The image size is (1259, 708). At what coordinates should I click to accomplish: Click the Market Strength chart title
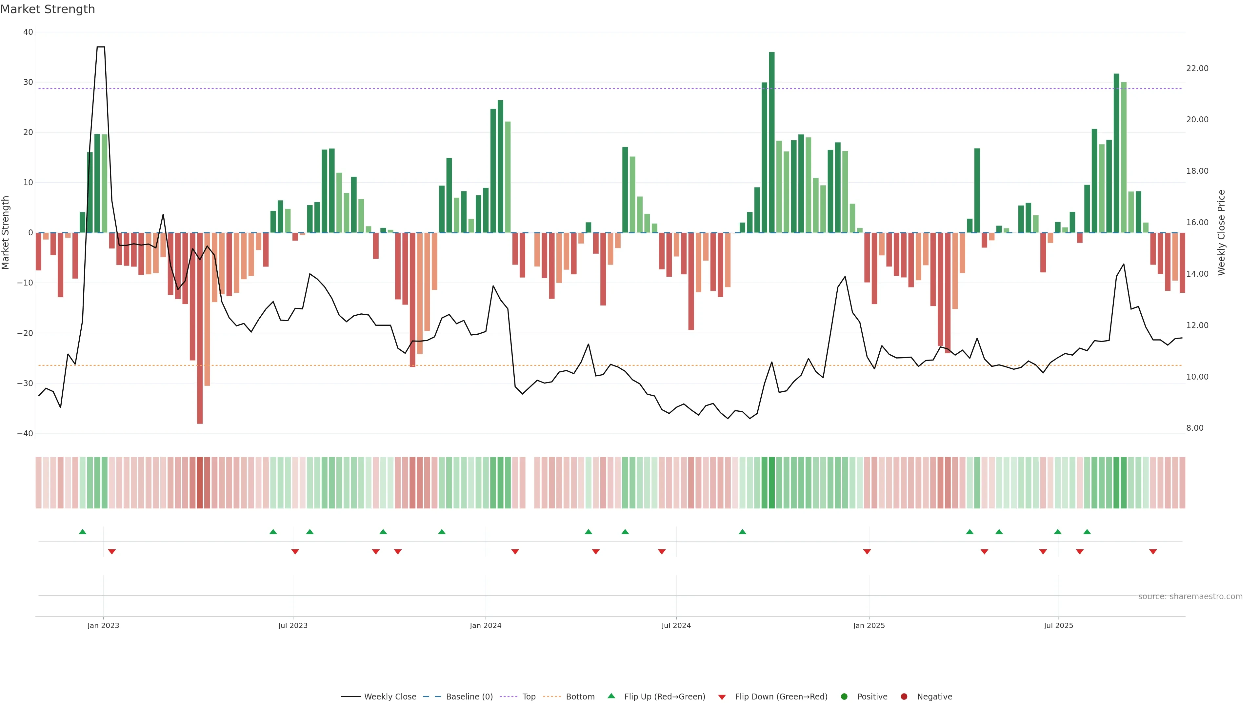tap(48, 9)
